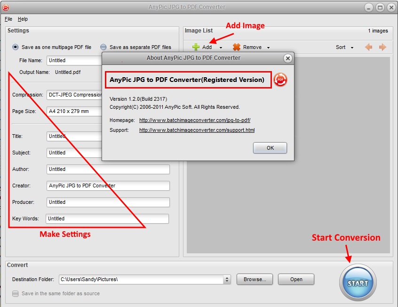Click the app icon in title bar

click(6, 7)
